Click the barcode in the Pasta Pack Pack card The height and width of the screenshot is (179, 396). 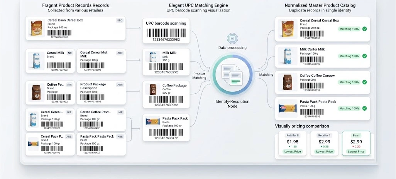166,132
